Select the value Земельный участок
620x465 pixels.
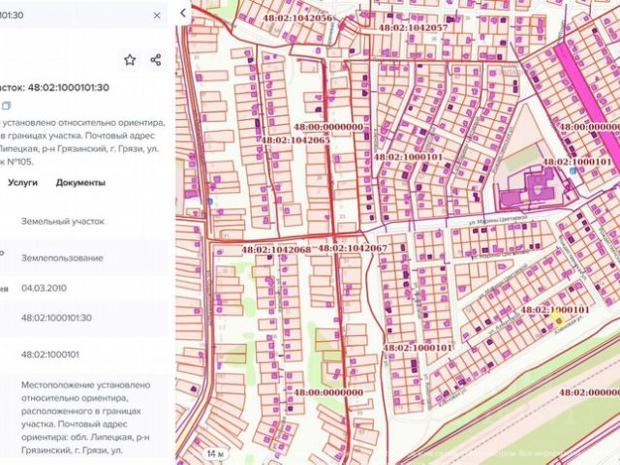[x=63, y=222]
